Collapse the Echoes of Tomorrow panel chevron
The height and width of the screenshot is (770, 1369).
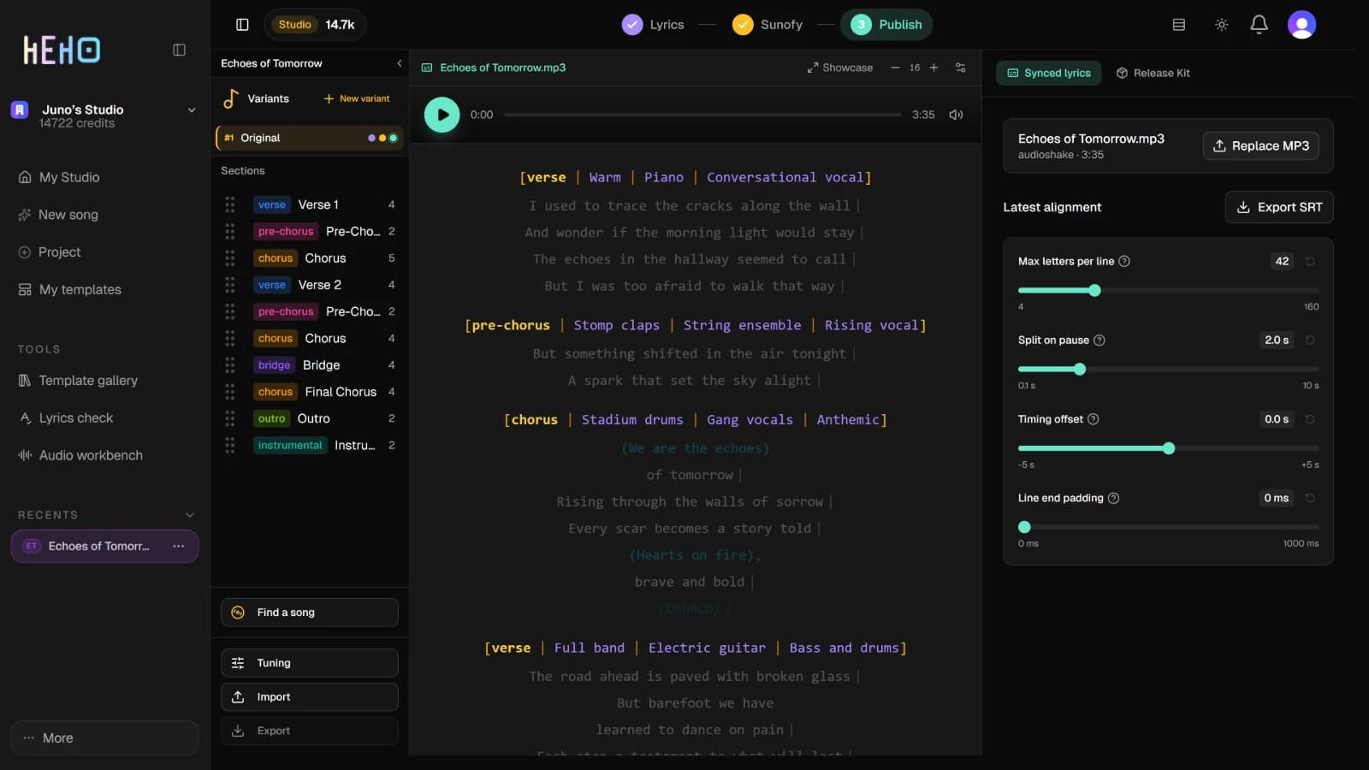399,63
